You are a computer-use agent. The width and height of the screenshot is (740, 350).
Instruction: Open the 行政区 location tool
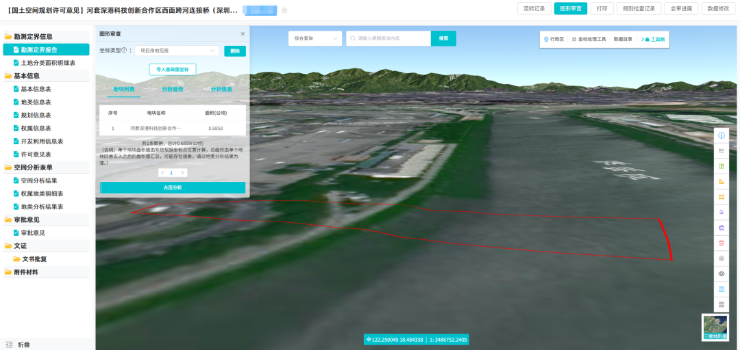click(x=554, y=40)
